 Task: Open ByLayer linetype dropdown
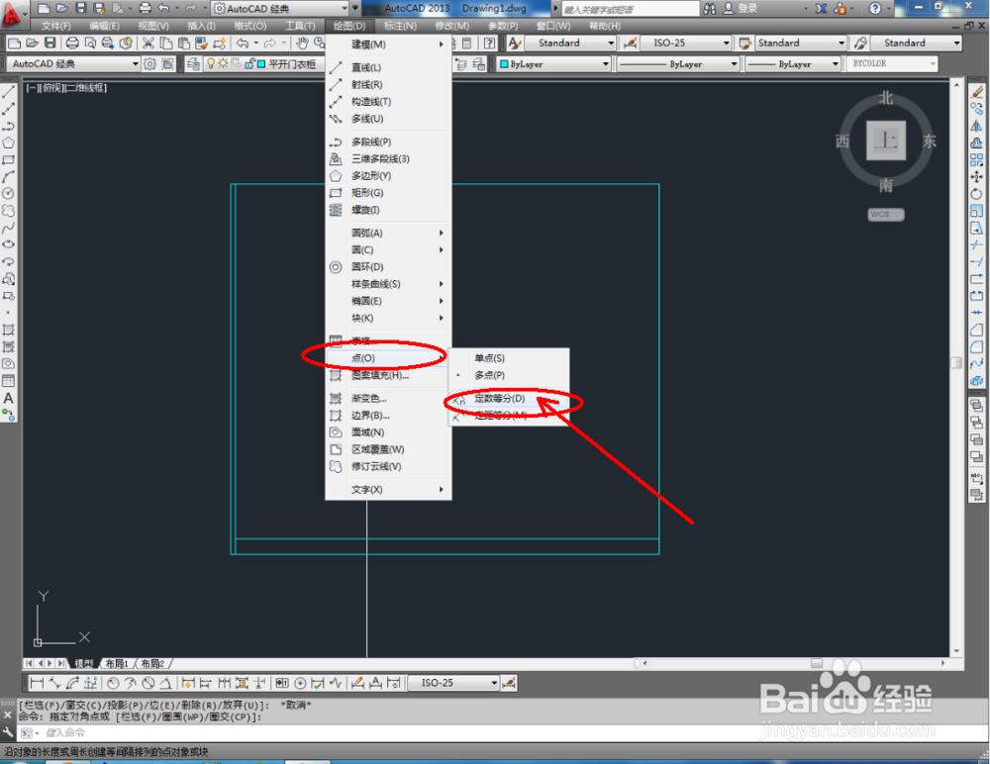(678, 63)
